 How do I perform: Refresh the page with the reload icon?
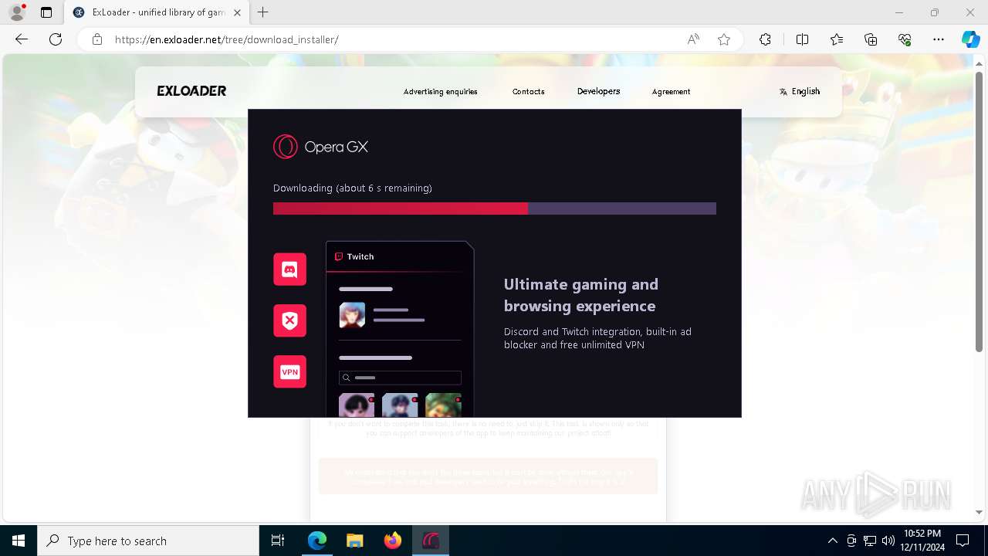pyautogui.click(x=56, y=39)
